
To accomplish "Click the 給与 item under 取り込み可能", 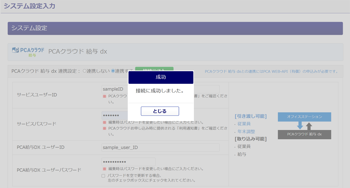I will click(x=242, y=154).
